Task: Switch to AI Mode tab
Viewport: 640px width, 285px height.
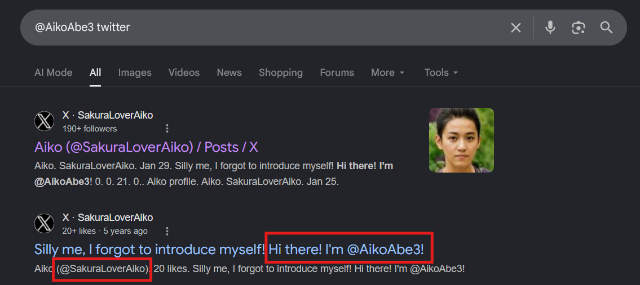Action: pos(54,73)
